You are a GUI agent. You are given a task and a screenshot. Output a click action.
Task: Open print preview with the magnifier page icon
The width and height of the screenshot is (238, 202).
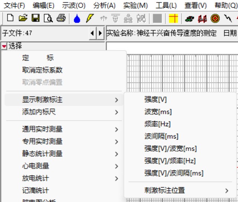coord(48,18)
